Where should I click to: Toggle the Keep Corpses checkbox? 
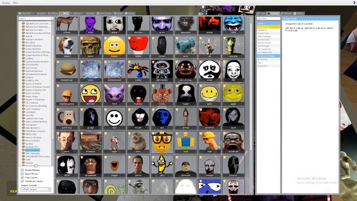22,178
